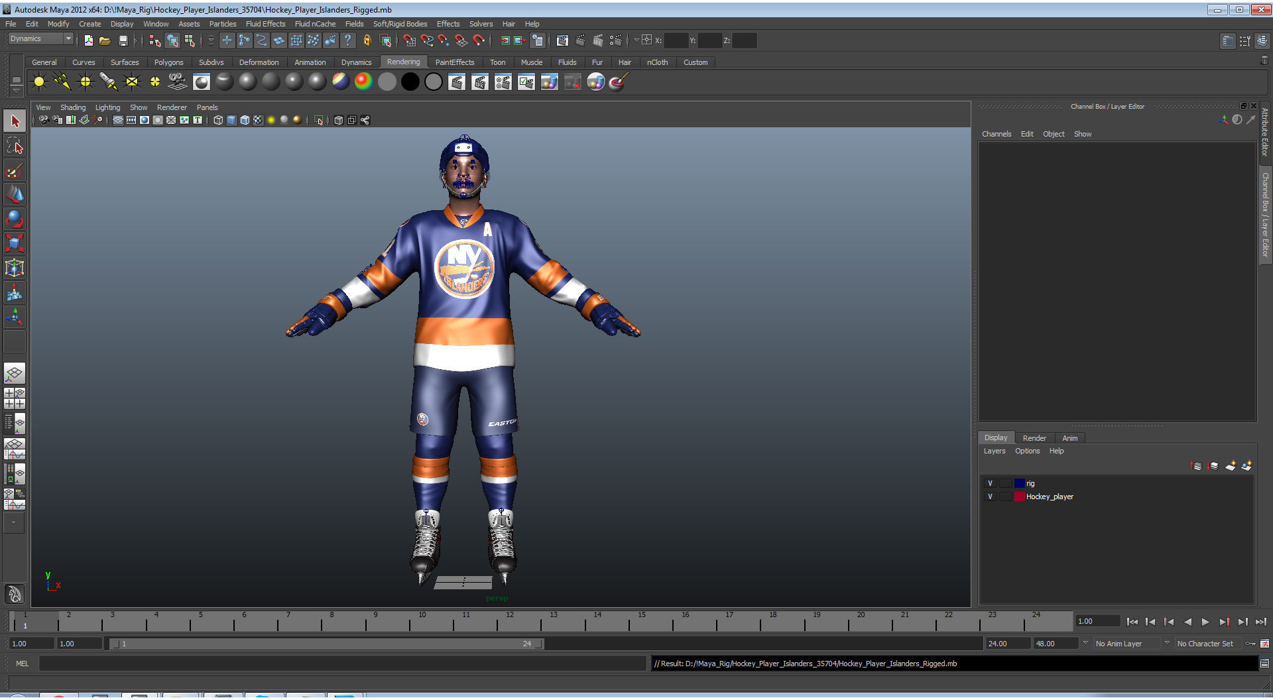Open the toolbox layout options arrow
The image size is (1273, 700).
click(x=13, y=522)
